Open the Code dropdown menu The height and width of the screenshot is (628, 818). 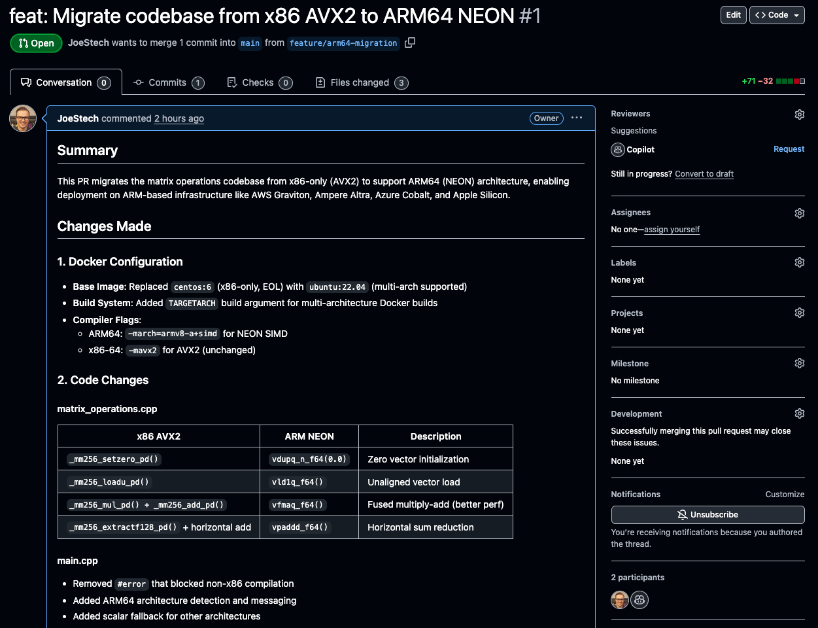(x=777, y=14)
